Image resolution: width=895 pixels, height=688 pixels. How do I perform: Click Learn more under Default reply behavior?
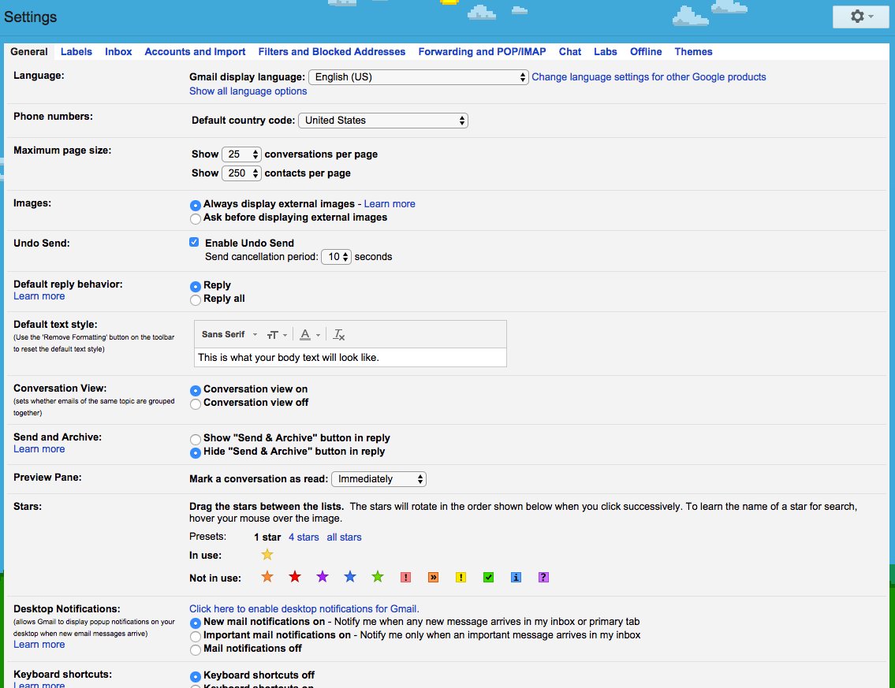(x=39, y=296)
